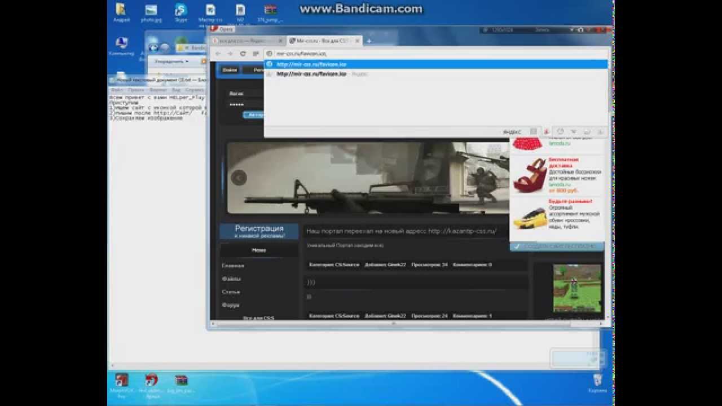Image resolution: width=722 pixels, height=406 pixels.
Task: Open the Статьи sidebar link
Action: pos(231,292)
